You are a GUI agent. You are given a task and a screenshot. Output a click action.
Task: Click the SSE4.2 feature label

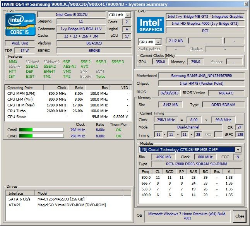coord(50,67)
